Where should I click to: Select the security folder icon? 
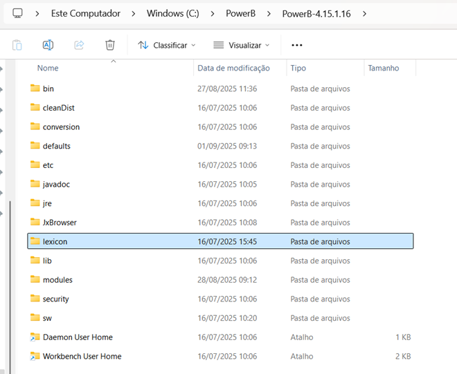35,299
